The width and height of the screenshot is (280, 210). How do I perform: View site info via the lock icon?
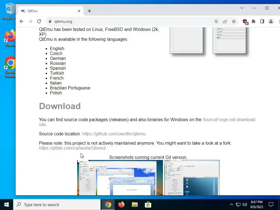pyautogui.click(x=50, y=21)
